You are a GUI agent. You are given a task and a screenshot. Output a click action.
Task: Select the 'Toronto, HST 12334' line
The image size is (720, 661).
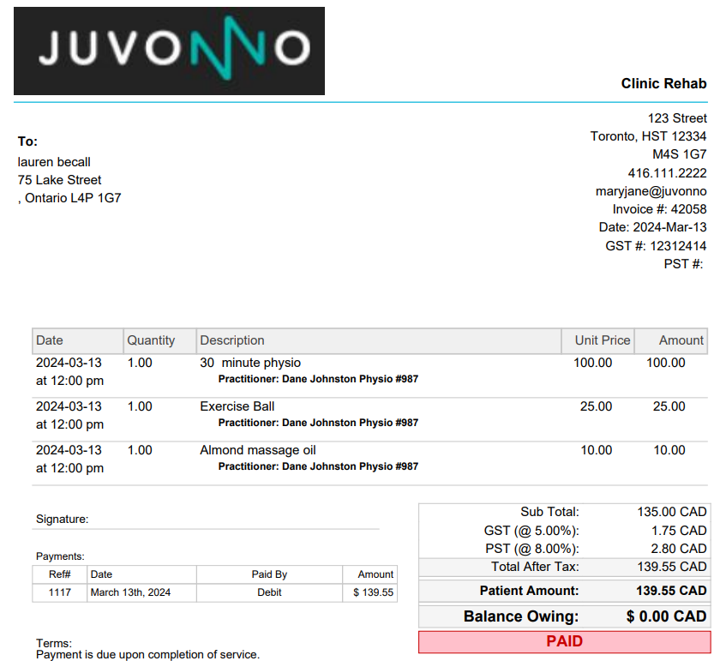click(648, 136)
